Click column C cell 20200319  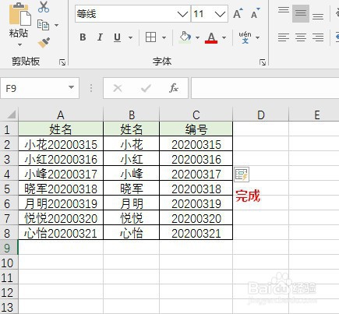tap(196, 203)
